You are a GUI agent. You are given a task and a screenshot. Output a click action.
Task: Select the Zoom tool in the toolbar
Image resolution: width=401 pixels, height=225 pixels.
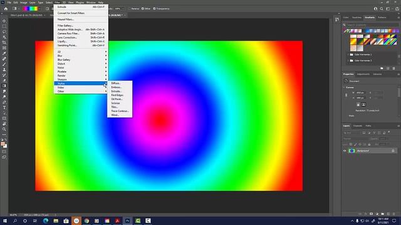(x=4, y=129)
